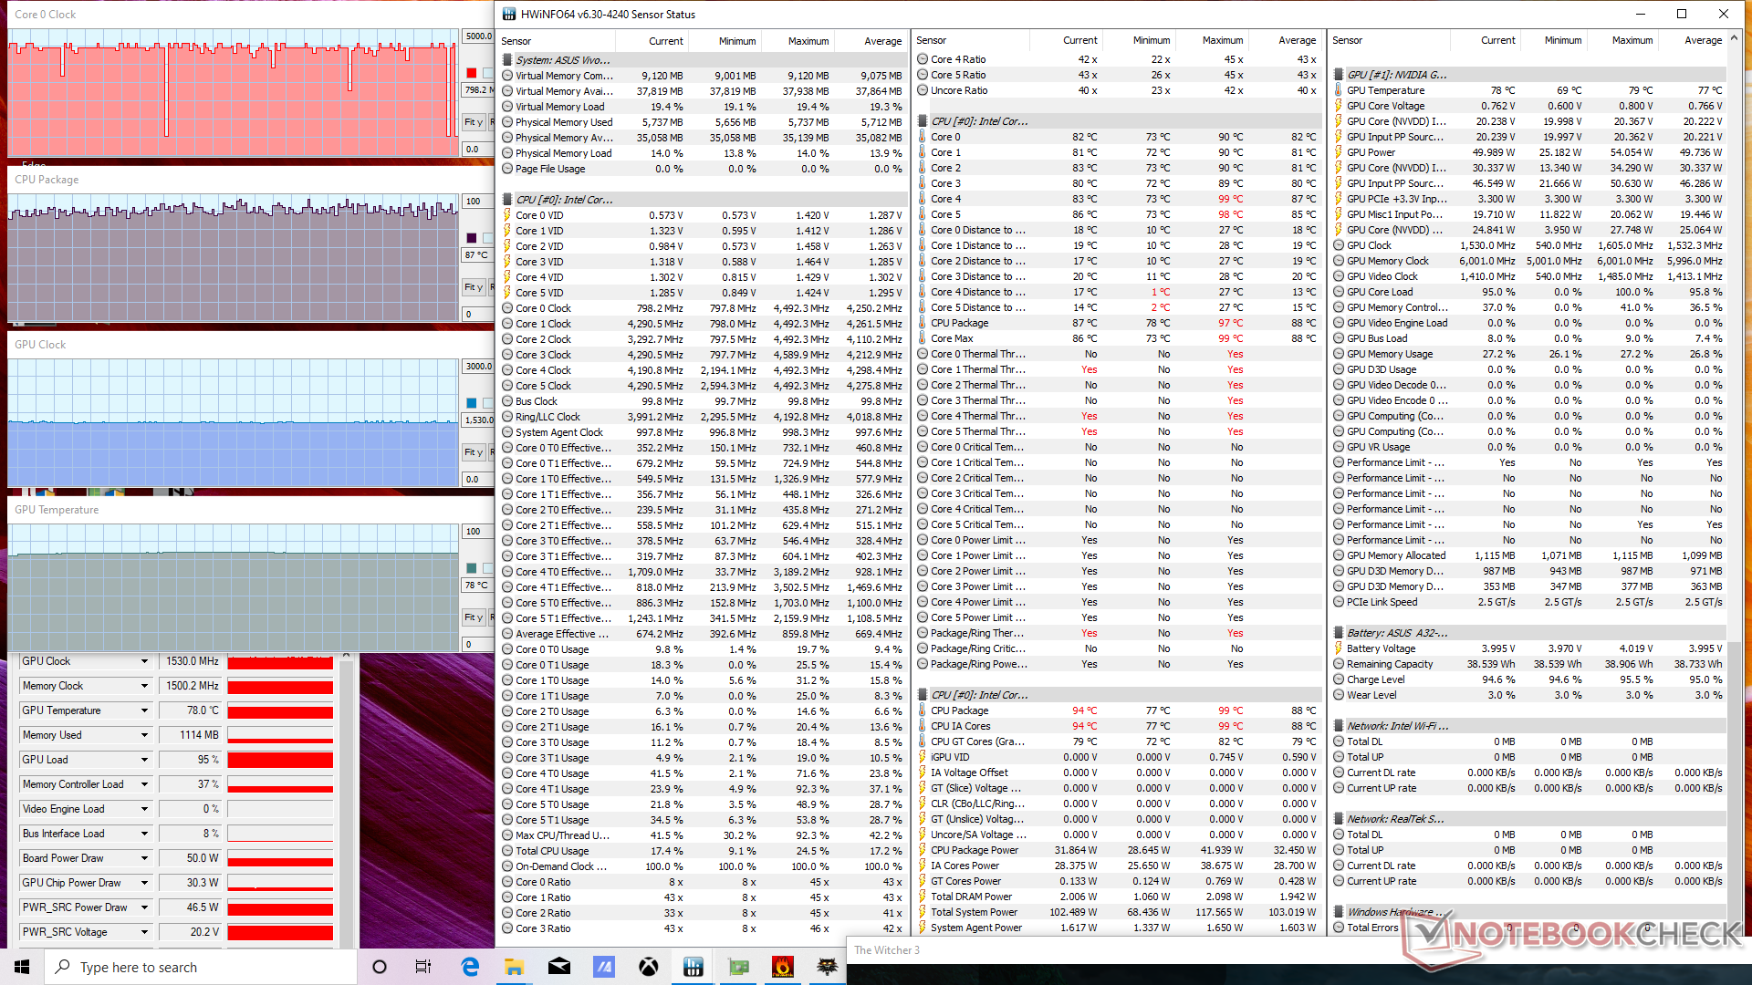Screen dimensions: 1752x985
Task: Launch Microsoft Edge from the taskbar
Action: [x=470, y=967]
